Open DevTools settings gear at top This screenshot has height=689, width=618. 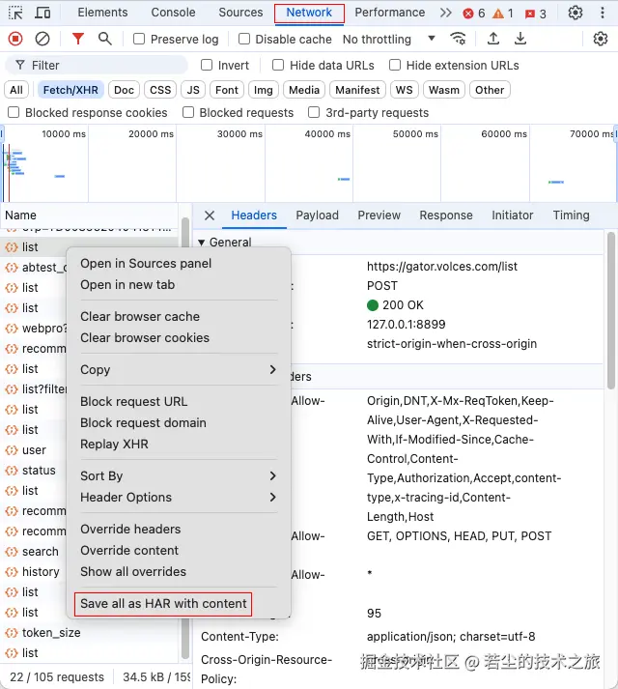(576, 13)
